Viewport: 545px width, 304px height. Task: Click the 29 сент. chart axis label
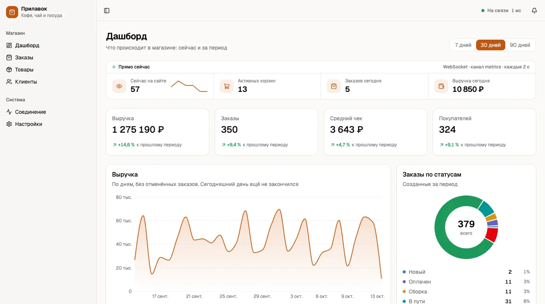point(262,296)
